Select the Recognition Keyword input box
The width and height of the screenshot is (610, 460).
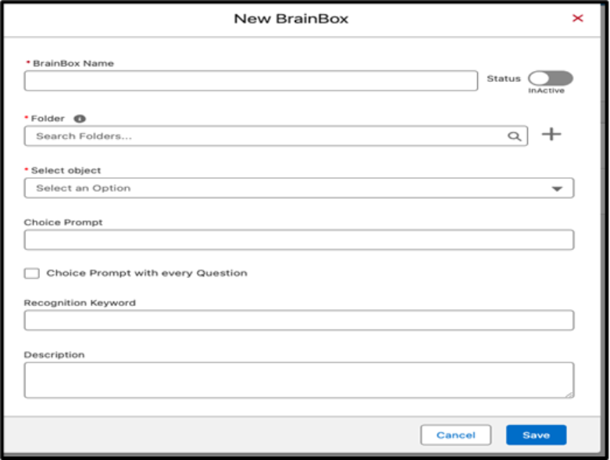[x=298, y=320]
